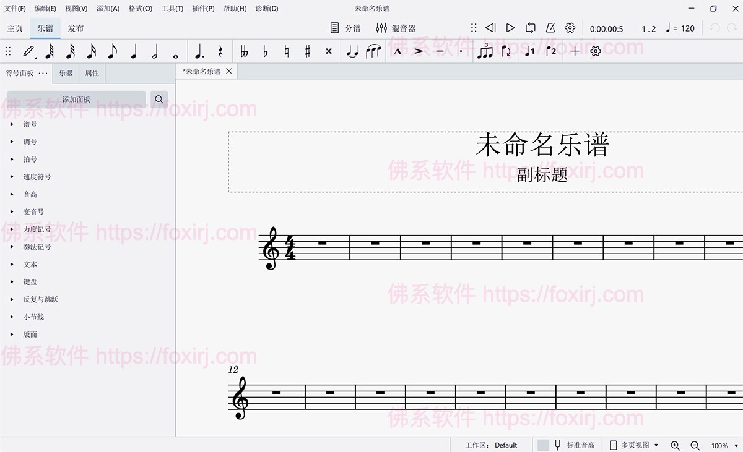The width and height of the screenshot is (743, 452).
Task: Add a tie between notes
Action: point(352,51)
